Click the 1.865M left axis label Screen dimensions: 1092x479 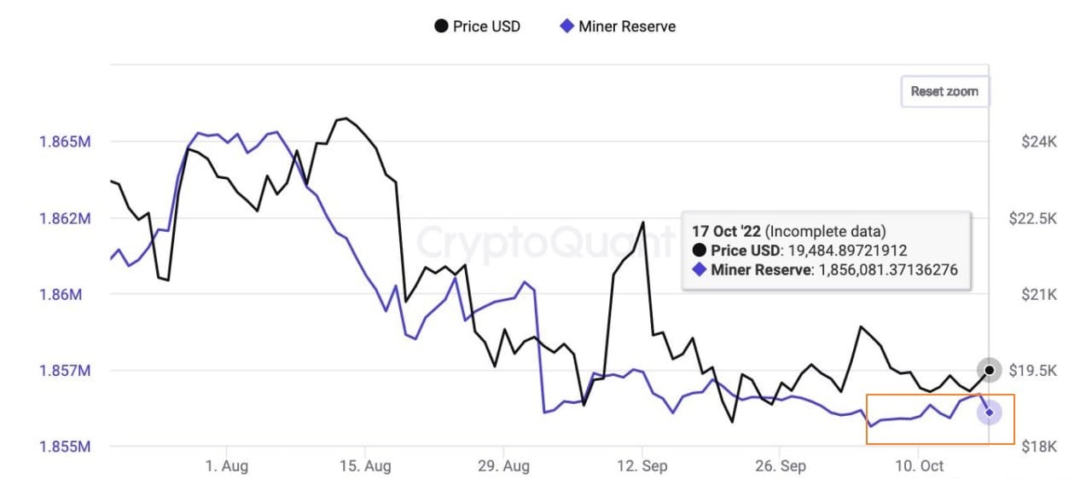pyautogui.click(x=65, y=141)
